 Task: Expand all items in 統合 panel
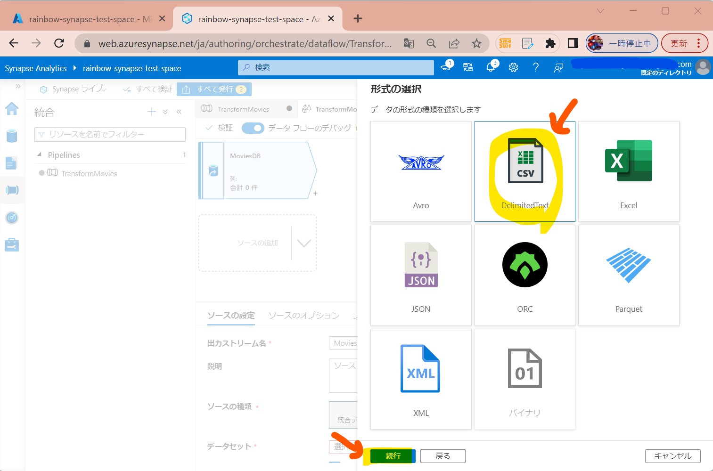[x=165, y=112]
